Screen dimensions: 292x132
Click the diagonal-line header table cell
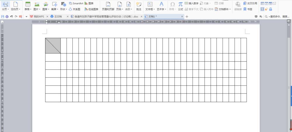53,45
